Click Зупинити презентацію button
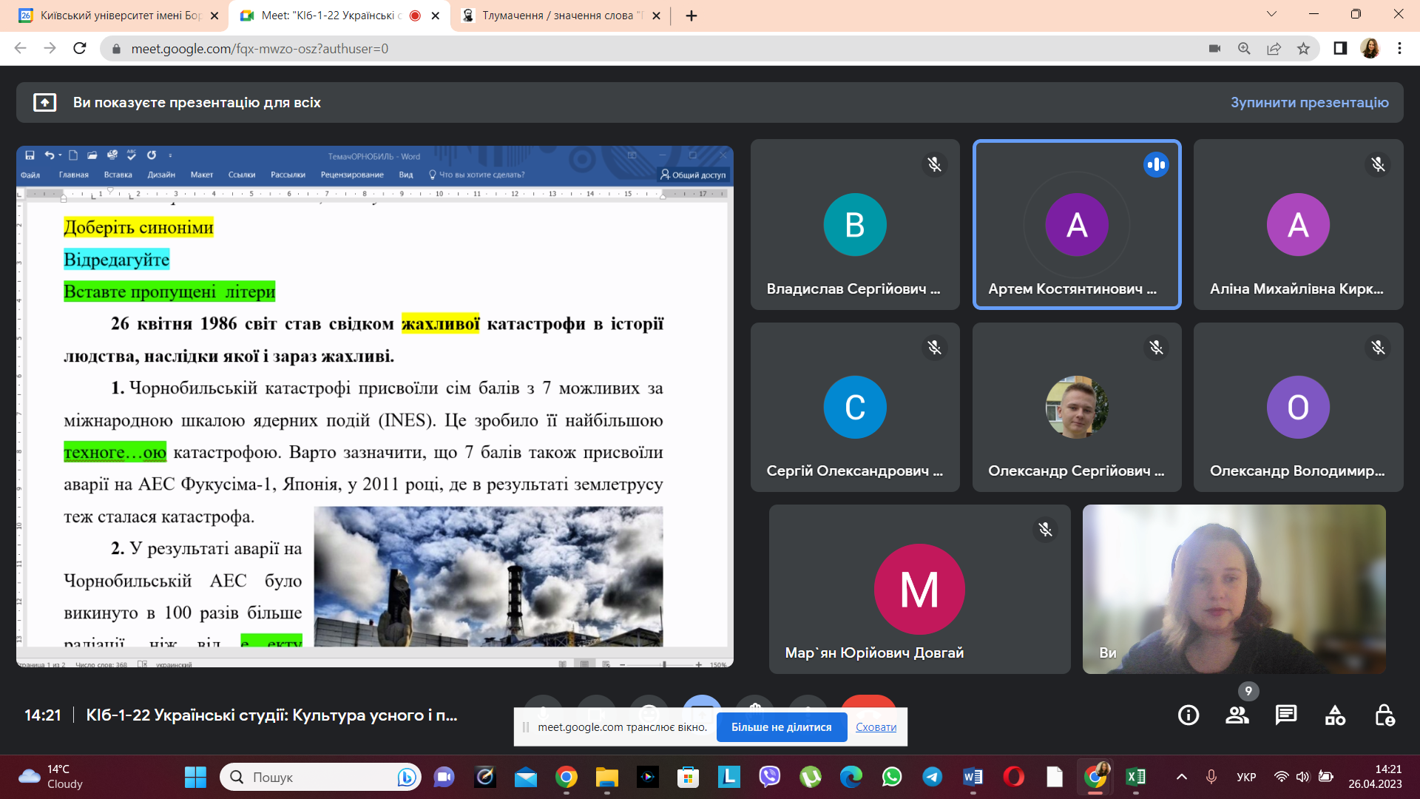This screenshot has height=799, width=1420. tap(1309, 103)
